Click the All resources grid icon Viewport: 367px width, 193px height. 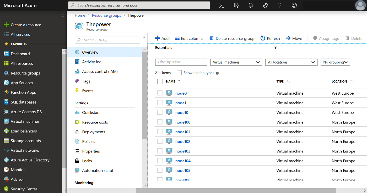click(x=6, y=63)
